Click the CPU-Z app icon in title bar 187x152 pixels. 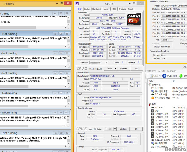click(x=77, y=4)
